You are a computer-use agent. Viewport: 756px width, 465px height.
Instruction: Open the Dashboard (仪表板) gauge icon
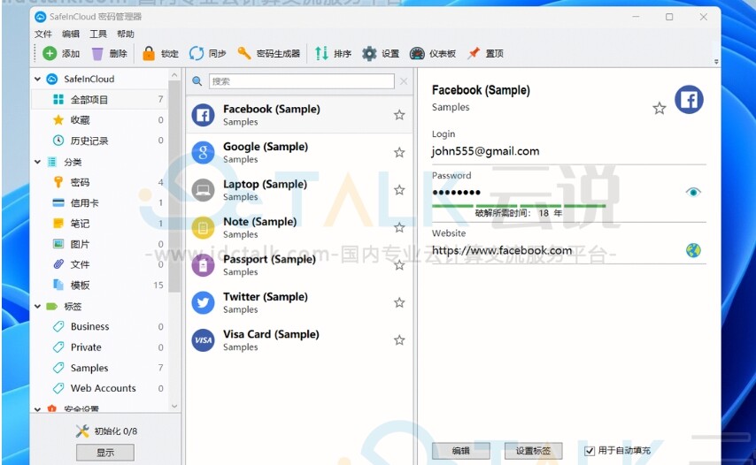[x=417, y=53]
